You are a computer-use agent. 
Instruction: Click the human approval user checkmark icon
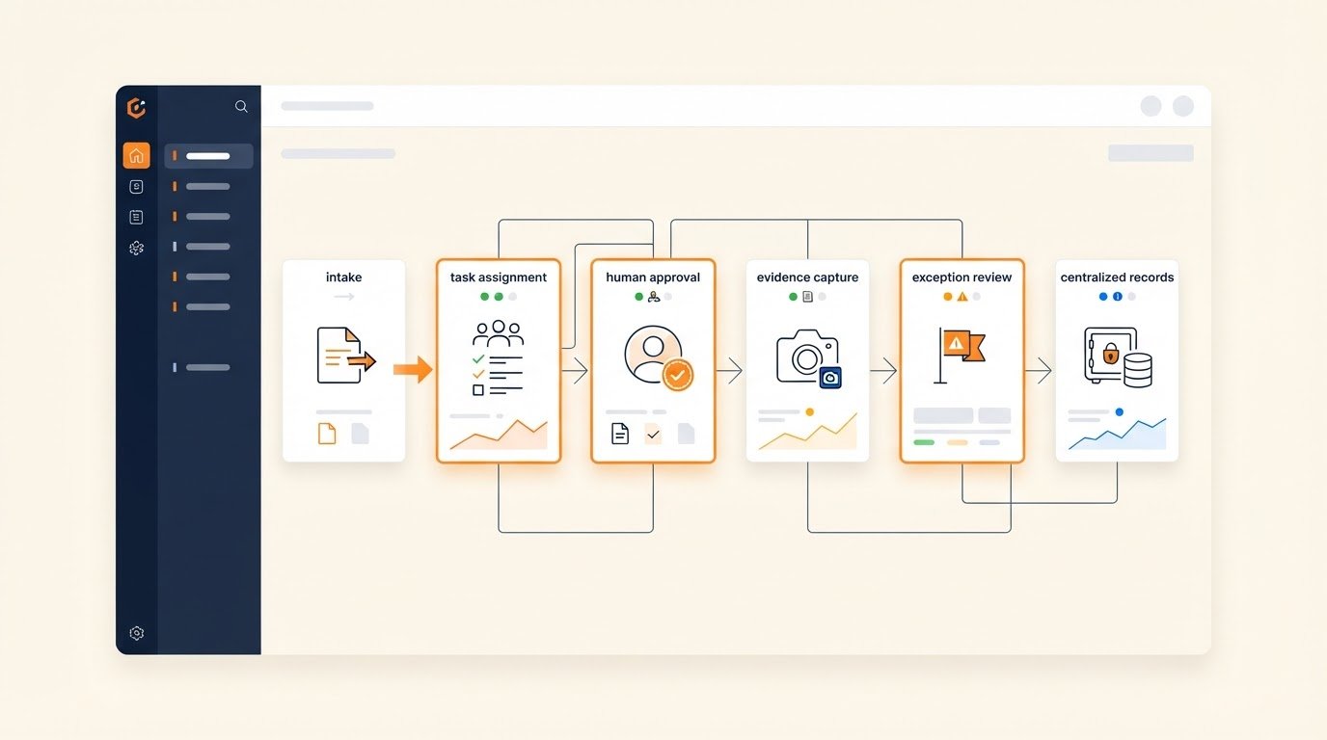(x=659, y=357)
